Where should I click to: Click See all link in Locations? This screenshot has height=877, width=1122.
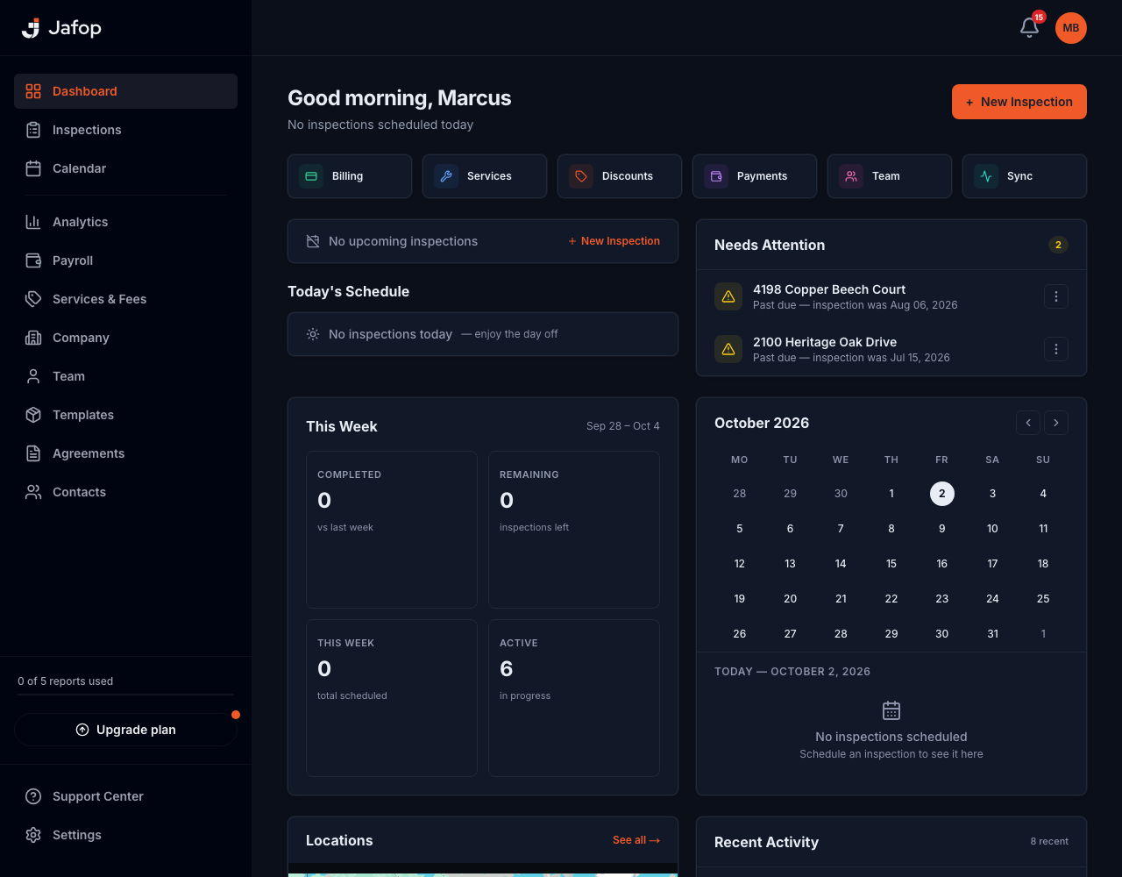(x=636, y=840)
